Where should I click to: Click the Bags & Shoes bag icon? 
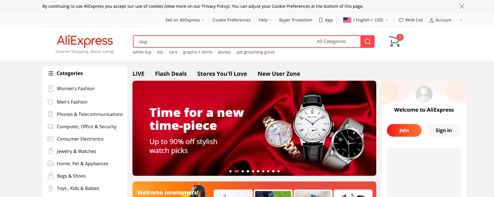tap(50, 176)
